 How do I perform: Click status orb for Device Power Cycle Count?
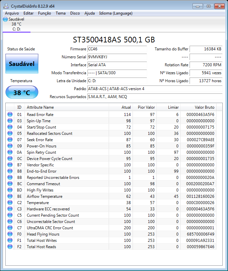[x=10, y=158]
